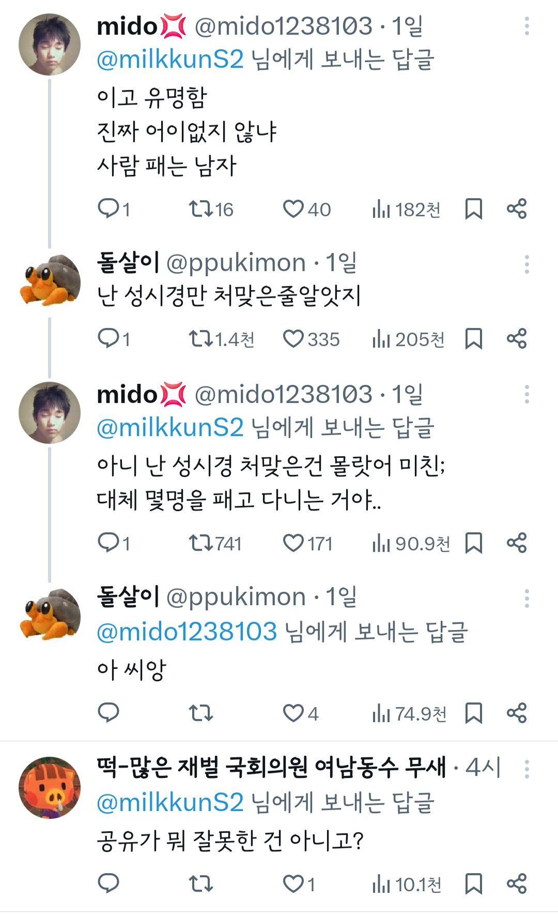558x914 pixels.
Task: Open more options on the '아 씨앙' tweet
Action: [x=526, y=598]
